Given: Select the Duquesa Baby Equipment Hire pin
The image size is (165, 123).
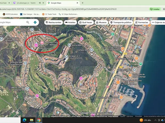Looking at the screenshot, I should tap(25, 63).
